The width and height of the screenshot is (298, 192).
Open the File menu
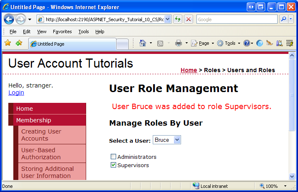pyautogui.click(x=13, y=32)
